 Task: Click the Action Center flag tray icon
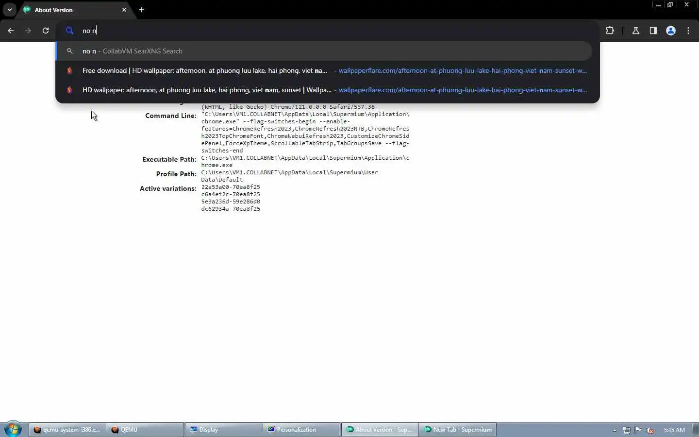pyautogui.click(x=638, y=430)
